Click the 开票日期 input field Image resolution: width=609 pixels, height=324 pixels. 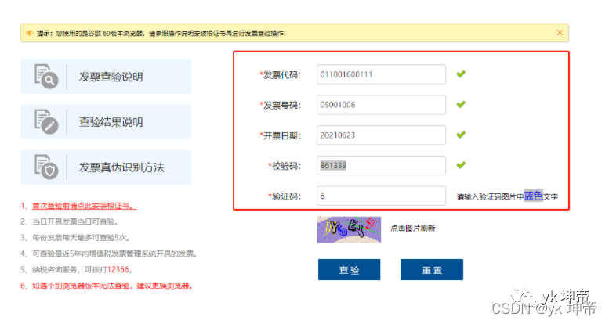click(381, 135)
